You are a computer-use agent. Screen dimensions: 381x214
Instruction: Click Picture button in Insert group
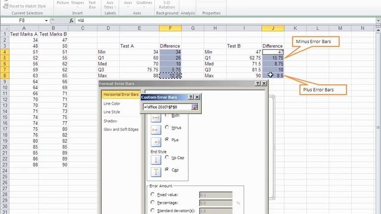(x=63, y=3)
